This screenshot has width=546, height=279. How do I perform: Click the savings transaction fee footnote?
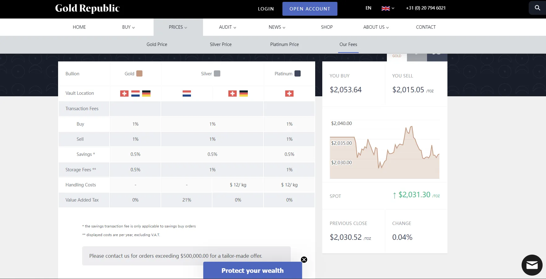tap(139, 226)
